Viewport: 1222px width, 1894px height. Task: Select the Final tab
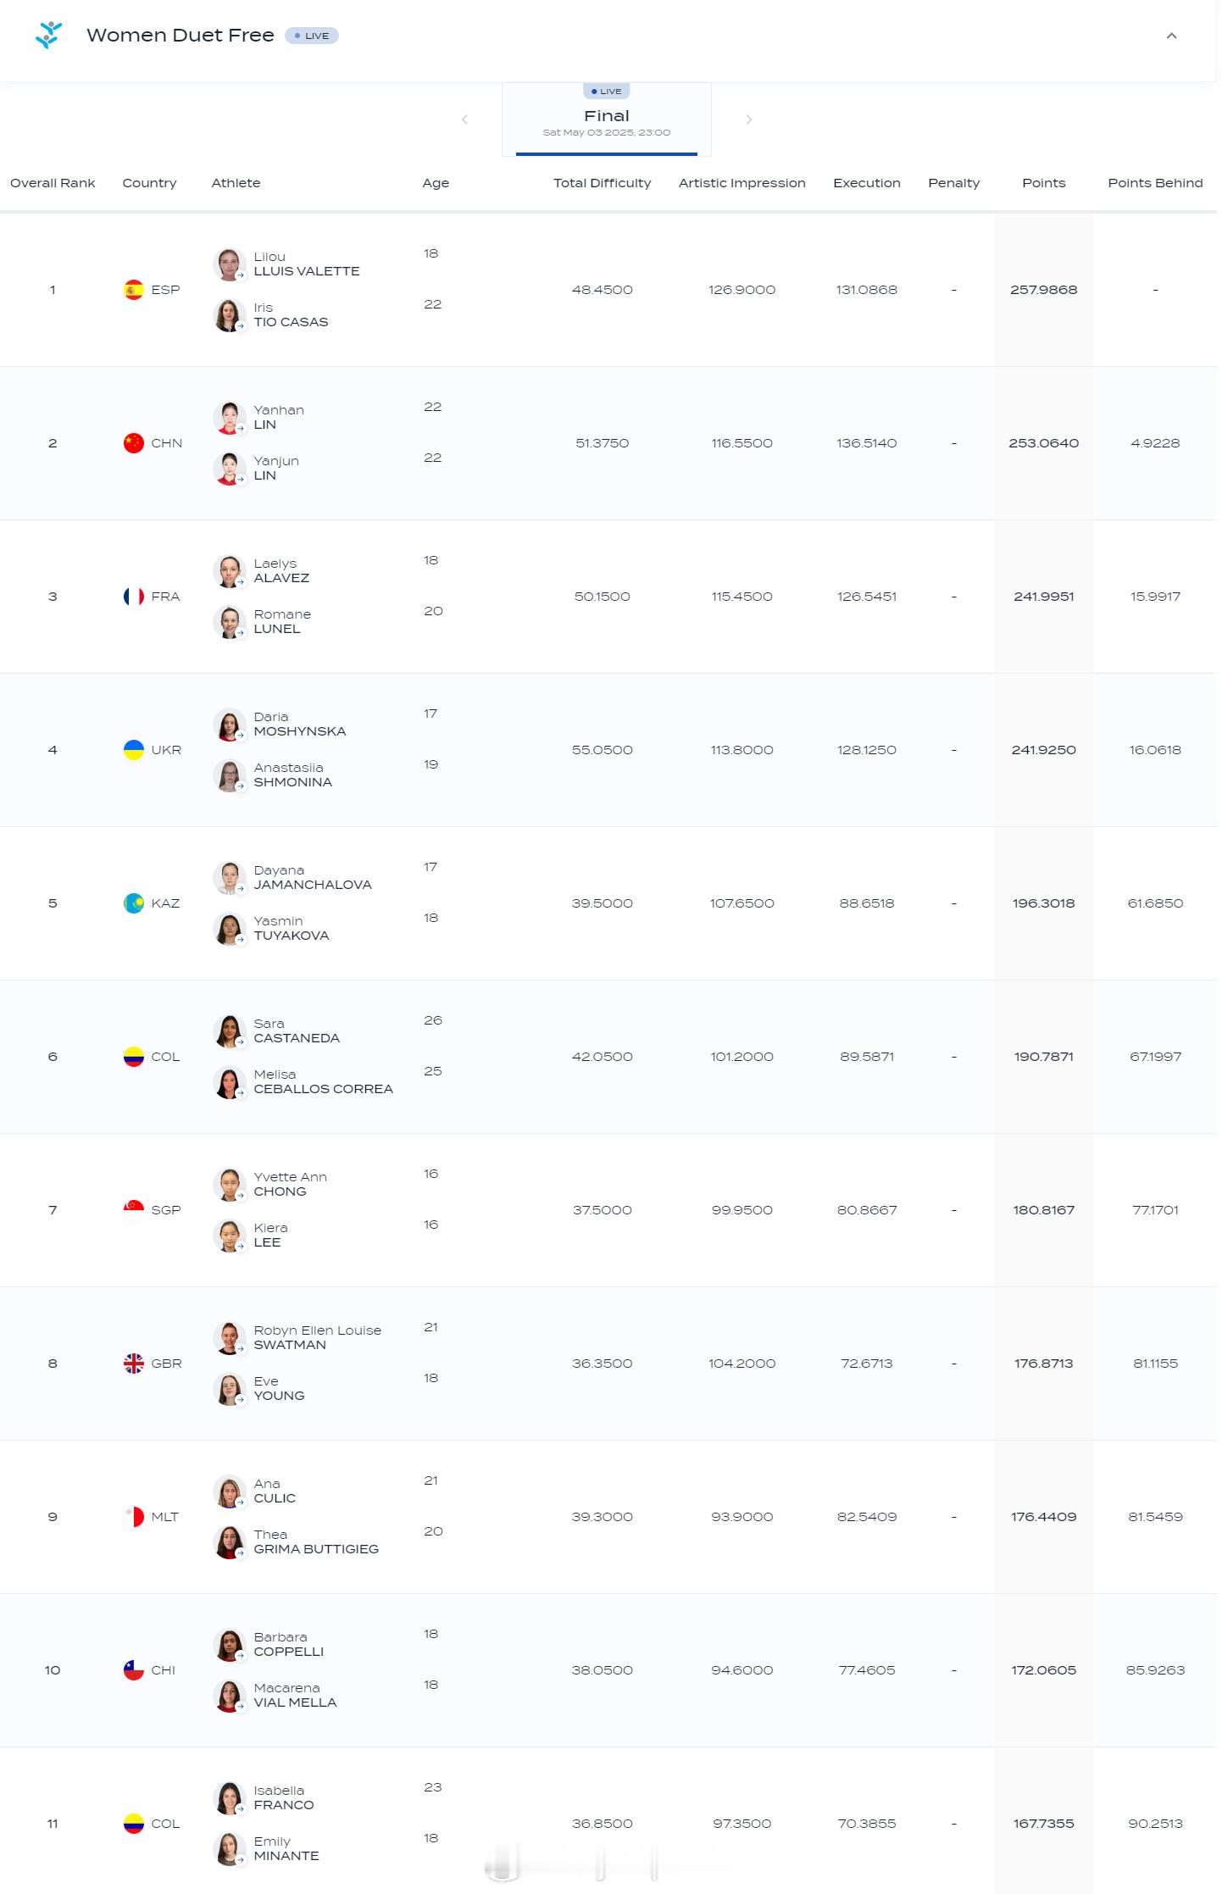(x=607, y=119)
